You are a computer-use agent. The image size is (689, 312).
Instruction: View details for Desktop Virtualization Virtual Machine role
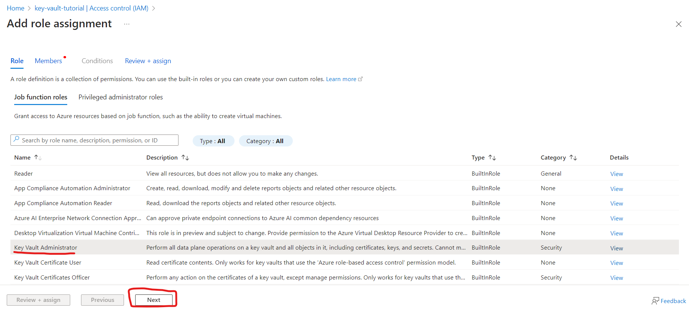coord(617,233)
